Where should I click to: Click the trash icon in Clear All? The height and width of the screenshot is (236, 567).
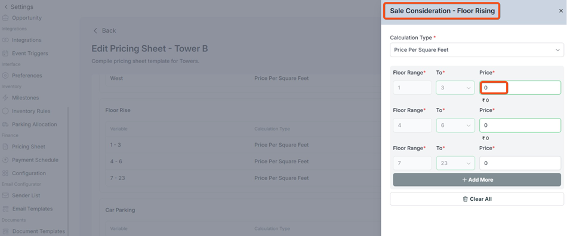465,199
